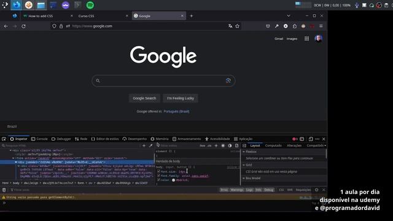
Task: Open the sidebar tabs overflow dropdown arrow
Action: 325,145
